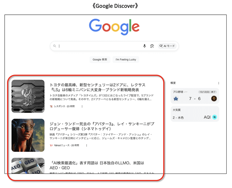Open Google Lens image search icon
The image size is (232, 188).
(152, 46)
